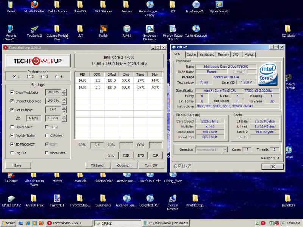
Task: Adjust the Chipset Clock Mod stepper
Action: (64, 101)
